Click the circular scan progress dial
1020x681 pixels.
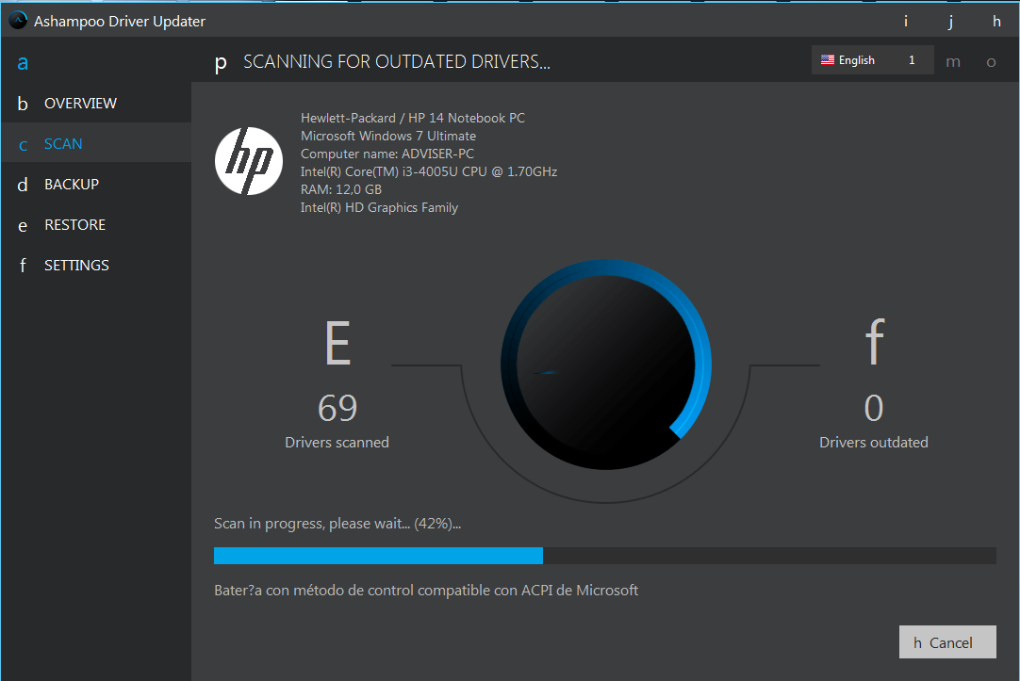[x=606, y=365]
